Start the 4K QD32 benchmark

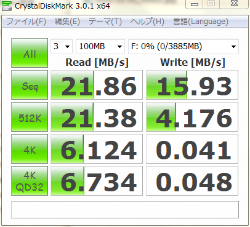click(x=30, y=181)
